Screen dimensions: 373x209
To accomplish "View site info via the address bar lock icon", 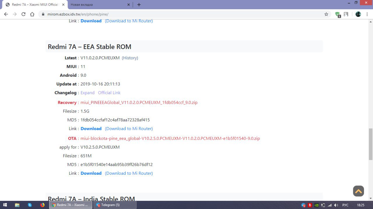I will tap(43, 14).
